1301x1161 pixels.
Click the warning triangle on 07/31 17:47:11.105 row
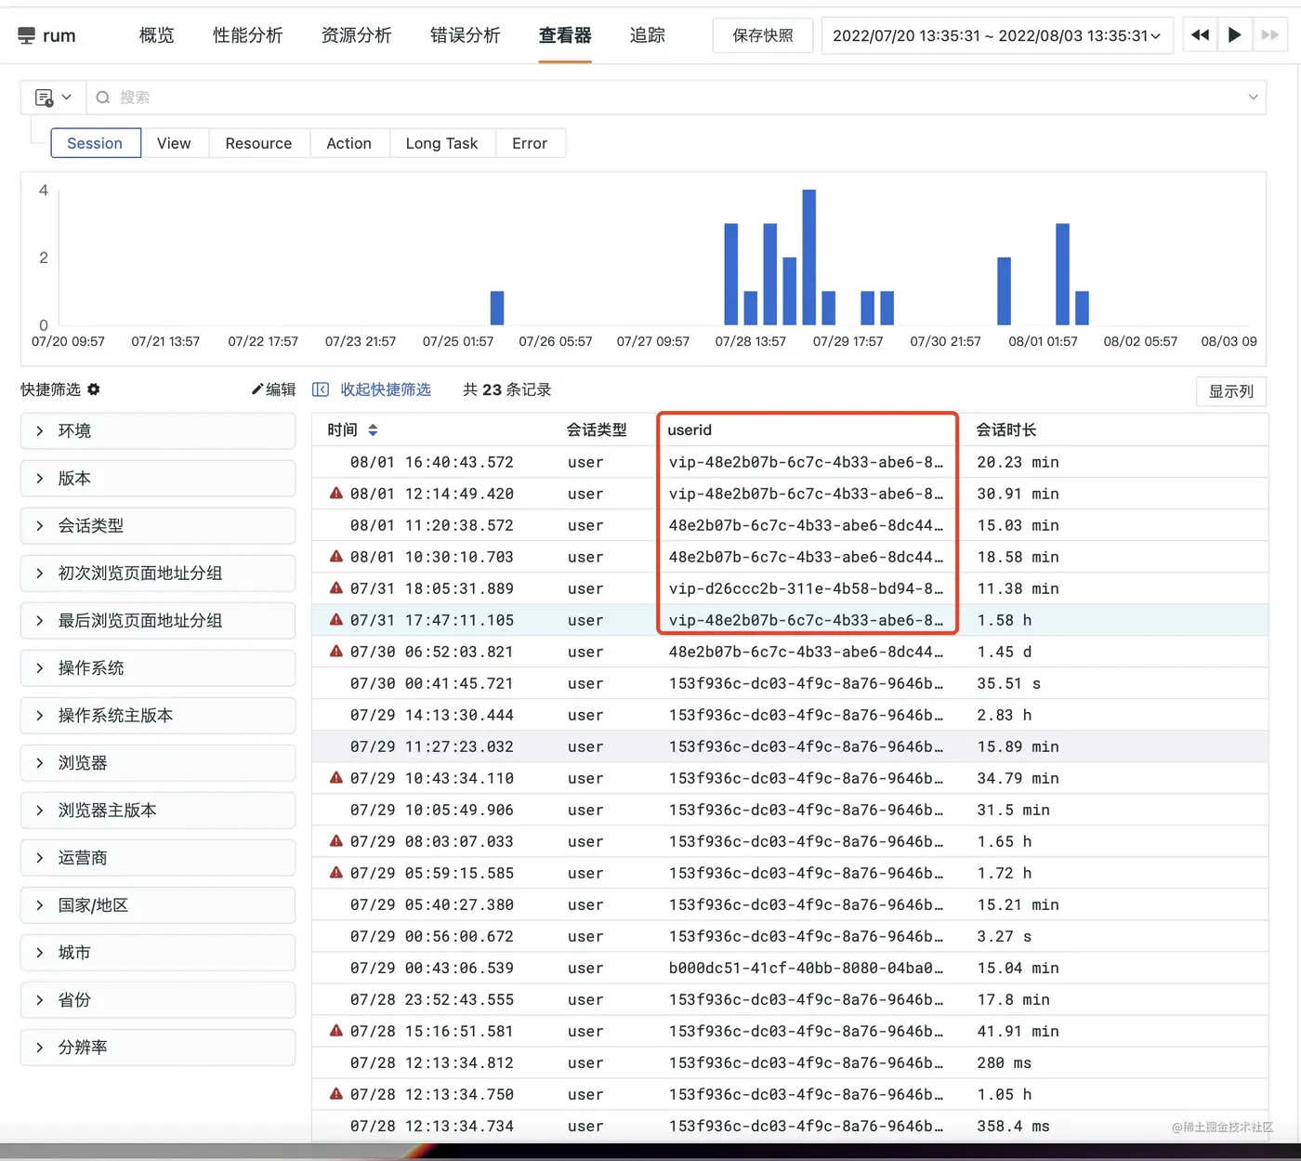[x=336, y=619]
